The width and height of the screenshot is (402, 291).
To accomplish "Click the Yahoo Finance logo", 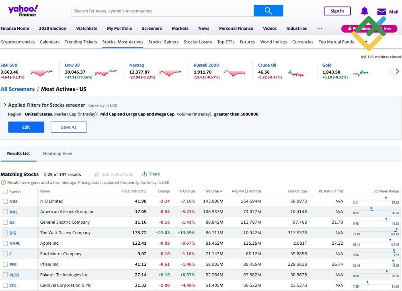I will pos(23,10).
